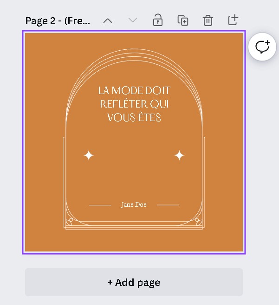Lock page 2 with the padlock icon
This screenshot has width=279, height=305.
click(158, 20)
